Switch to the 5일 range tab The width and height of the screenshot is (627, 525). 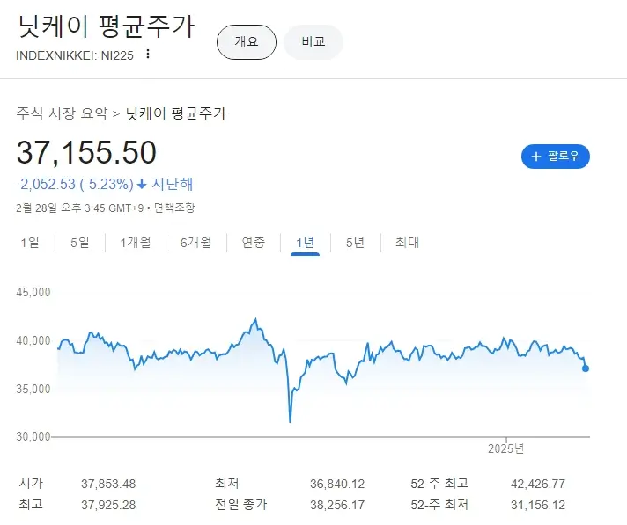coord(79,243)
